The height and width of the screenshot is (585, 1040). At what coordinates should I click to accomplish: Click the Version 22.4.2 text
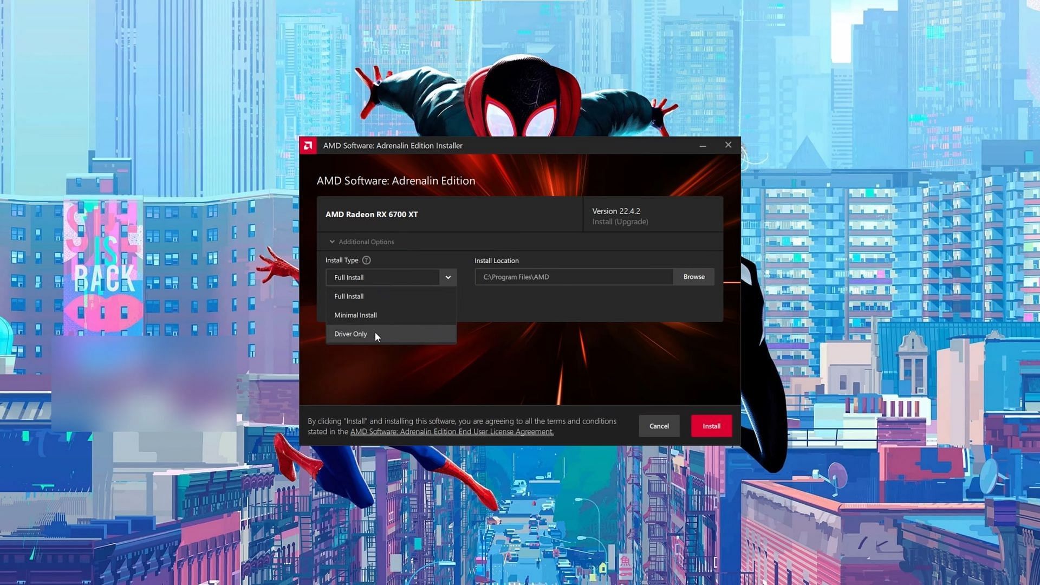coord(616,211)
